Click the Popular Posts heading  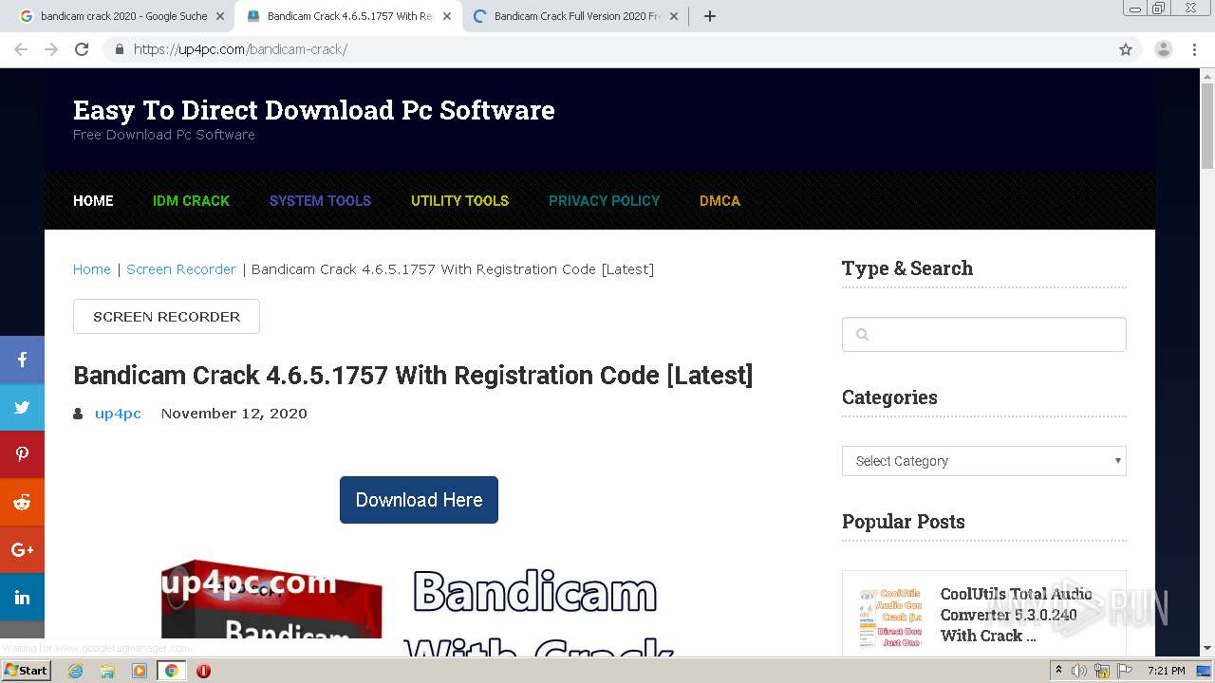[x=903, y=522]
